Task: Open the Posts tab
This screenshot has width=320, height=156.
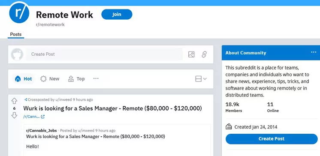Action: [16, 34]
